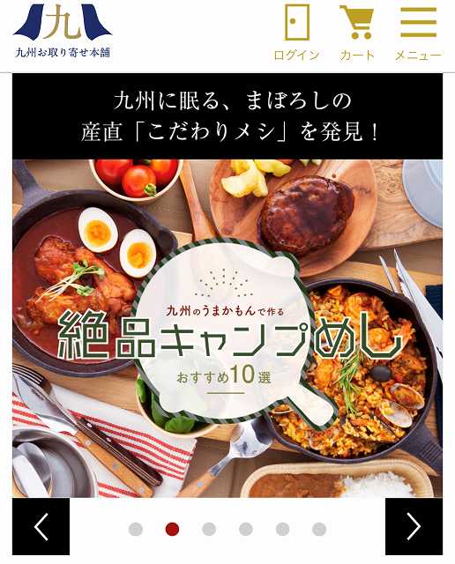Viewport: 455px width, 564px height.
Task: Select the first carousel dot
Action: coord(136,529)
